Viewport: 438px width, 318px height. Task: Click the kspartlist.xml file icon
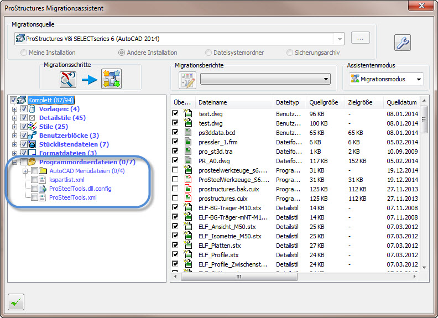pos(43,180)
